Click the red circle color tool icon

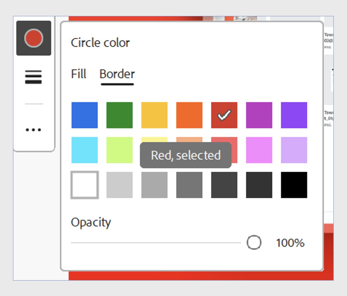point(34,38)
